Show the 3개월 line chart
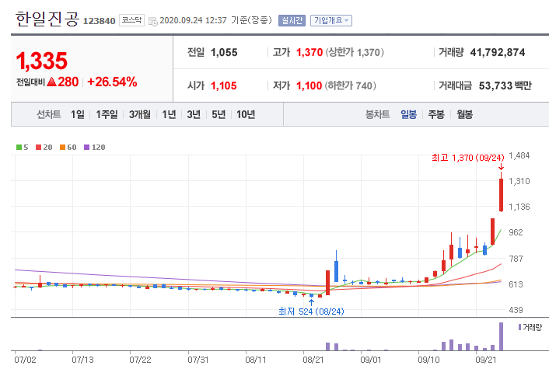Screen dimensions: 549x376 pos(140,115)
